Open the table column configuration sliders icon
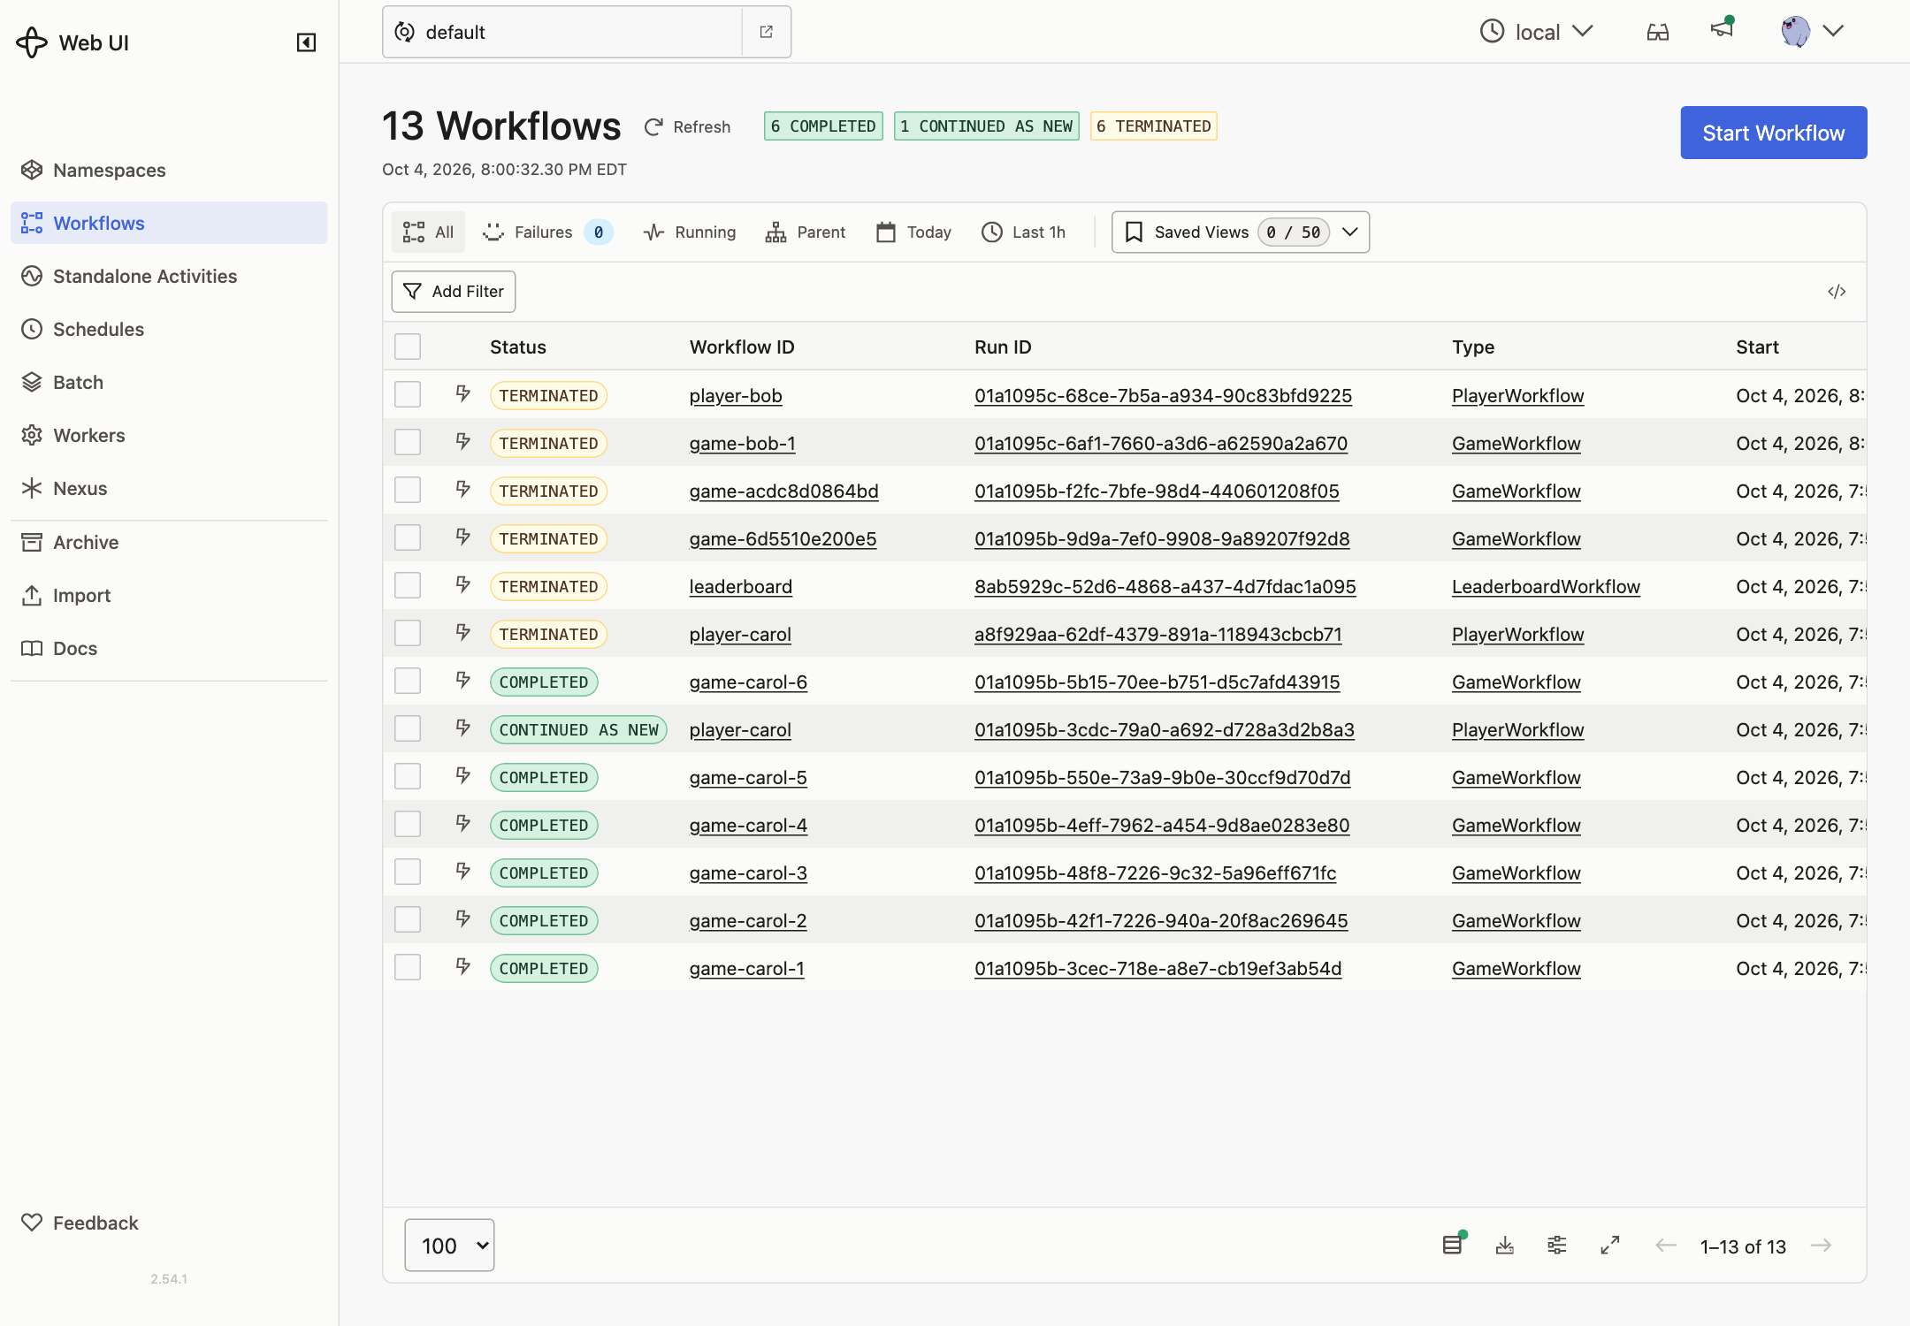This screenshot has height=1326, width=1910. 1557,1246
